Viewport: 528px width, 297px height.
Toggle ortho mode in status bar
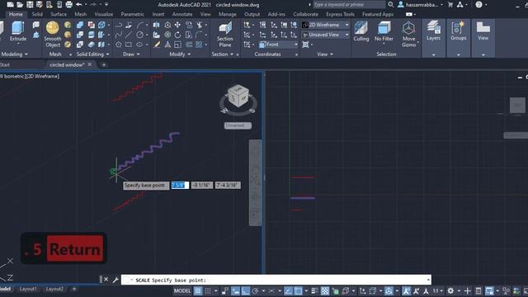(246, 290)
